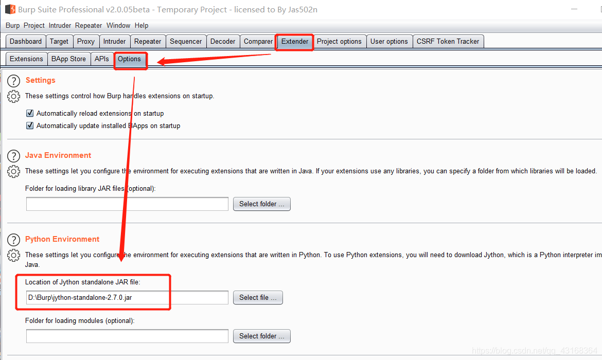Open the CSRF Token Tracker tab
The height and width of the screenshot is (360, 602).
click(448, 42)
